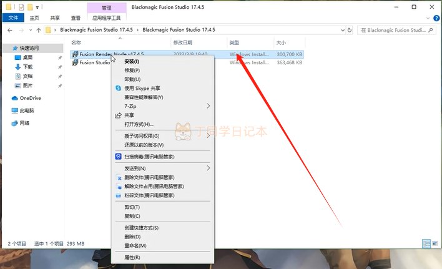442x269 pixels.
Task: Open 图片 in navigation pane
Action: coord(27,86)
